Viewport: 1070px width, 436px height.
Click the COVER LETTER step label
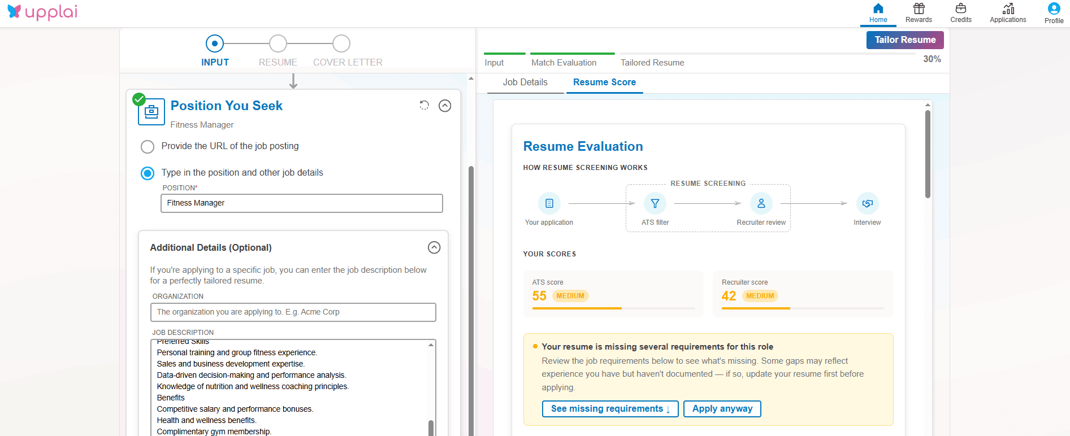click(x=348, y=62)
